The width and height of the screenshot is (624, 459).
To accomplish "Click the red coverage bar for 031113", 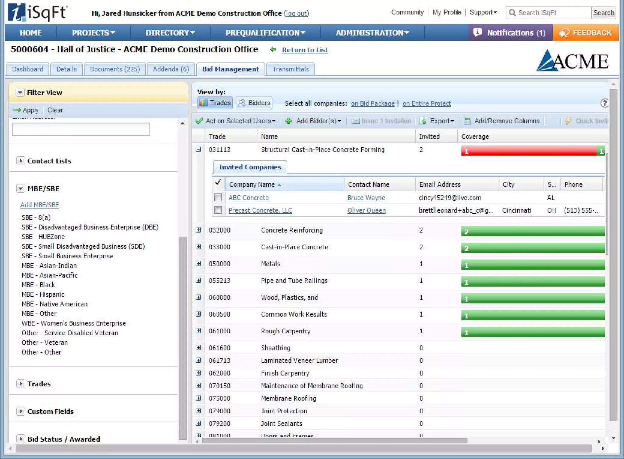I will point(529,151).
